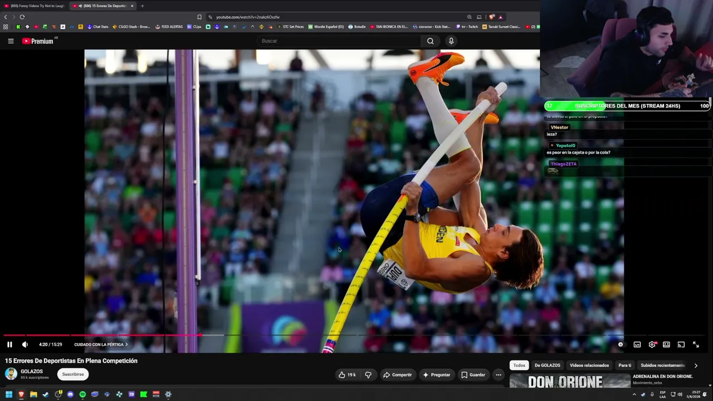Click the search magnifier button

[430, 41]
